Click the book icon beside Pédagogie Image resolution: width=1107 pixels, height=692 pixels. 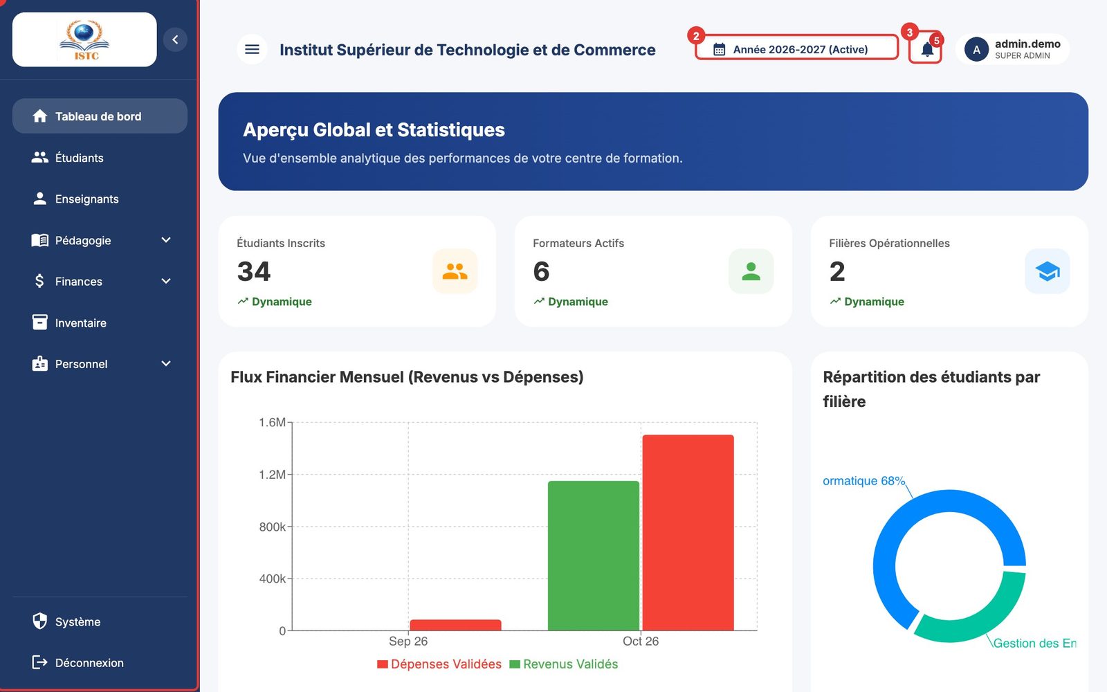(x=40, y=240)
